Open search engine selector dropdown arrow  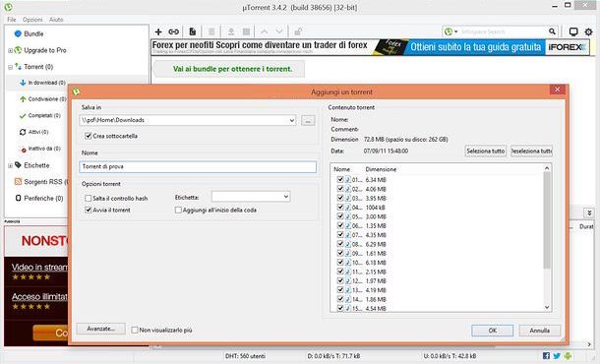click(455, 31)
